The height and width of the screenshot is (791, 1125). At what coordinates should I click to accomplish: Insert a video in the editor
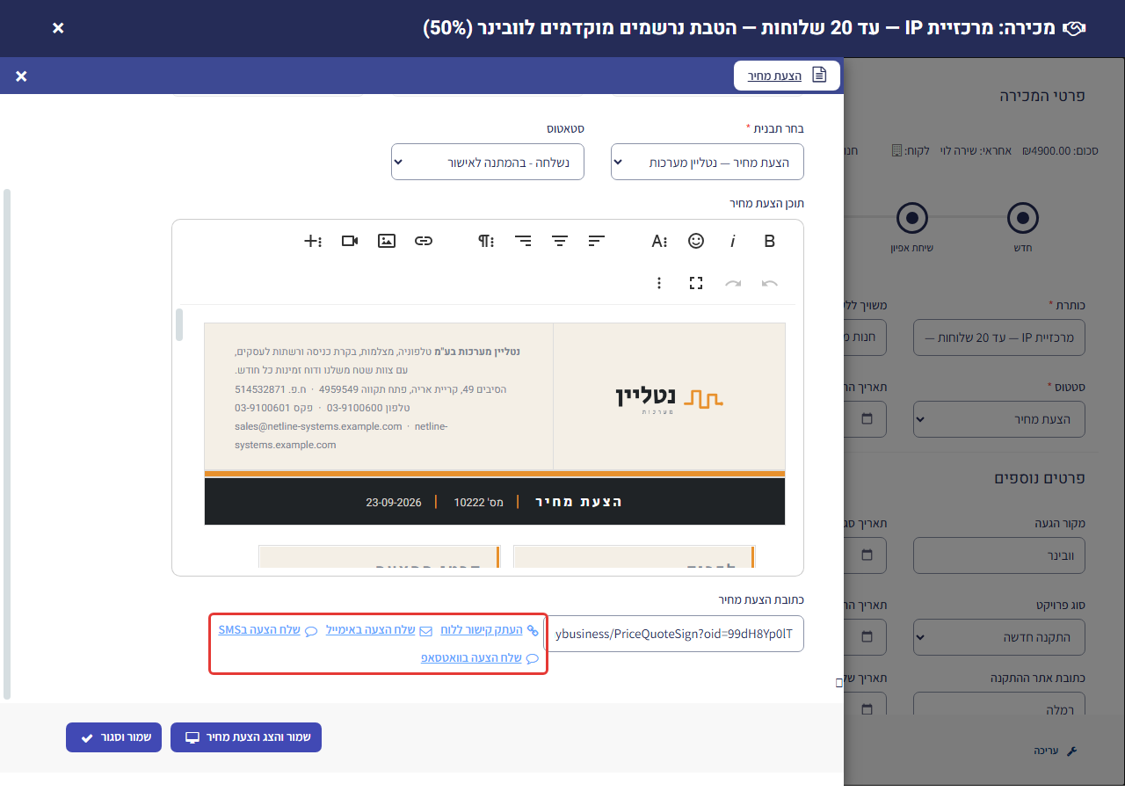[350, 241]
